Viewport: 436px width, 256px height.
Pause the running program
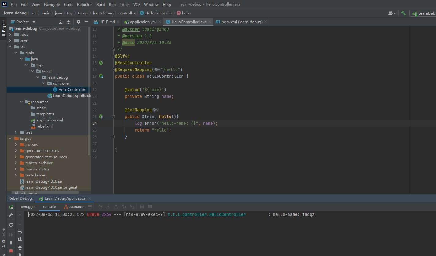[11, 243]
